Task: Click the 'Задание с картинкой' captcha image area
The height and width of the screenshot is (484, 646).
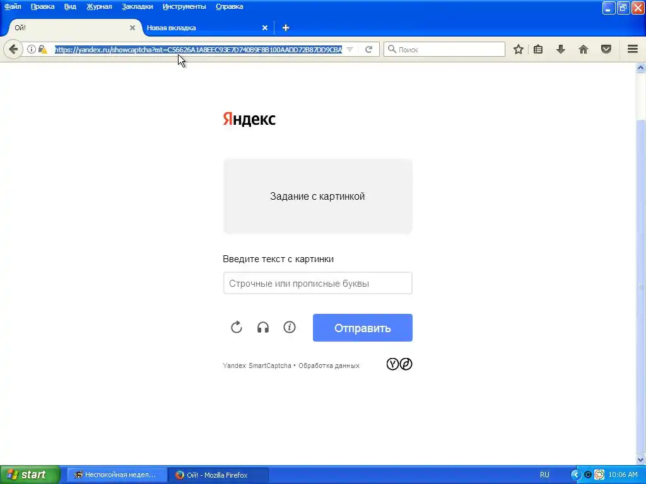Action: tap(318, 197)
